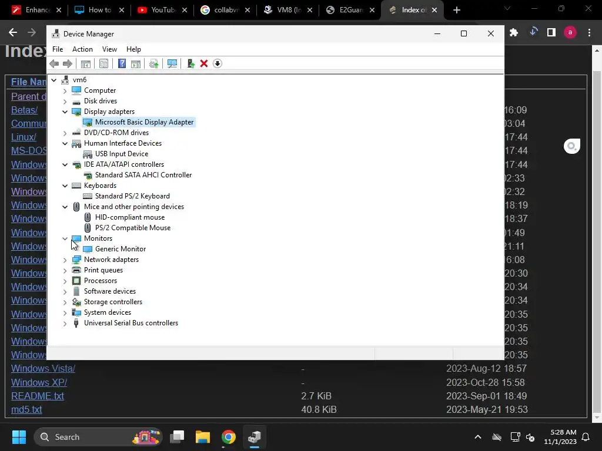
Task: Collapse Mice and other pointing devices
Action: tap(65, 207)
